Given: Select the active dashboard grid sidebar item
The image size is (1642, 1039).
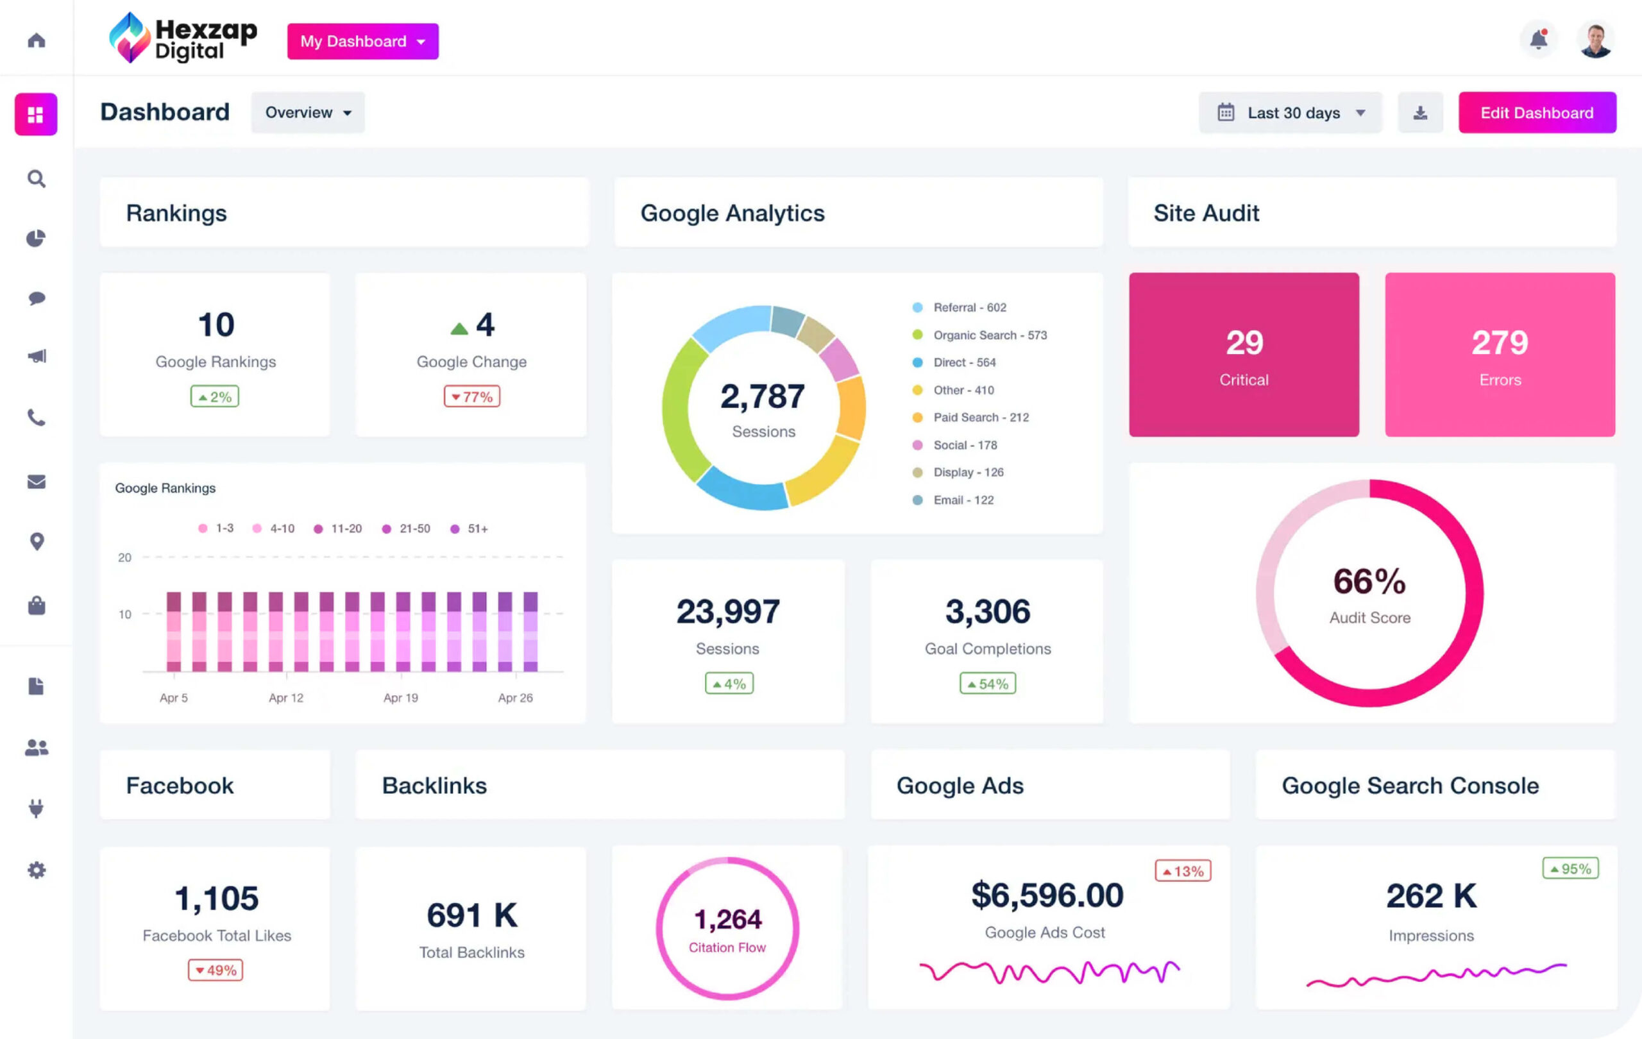Looking at the screenshot, I should (36, 115).
